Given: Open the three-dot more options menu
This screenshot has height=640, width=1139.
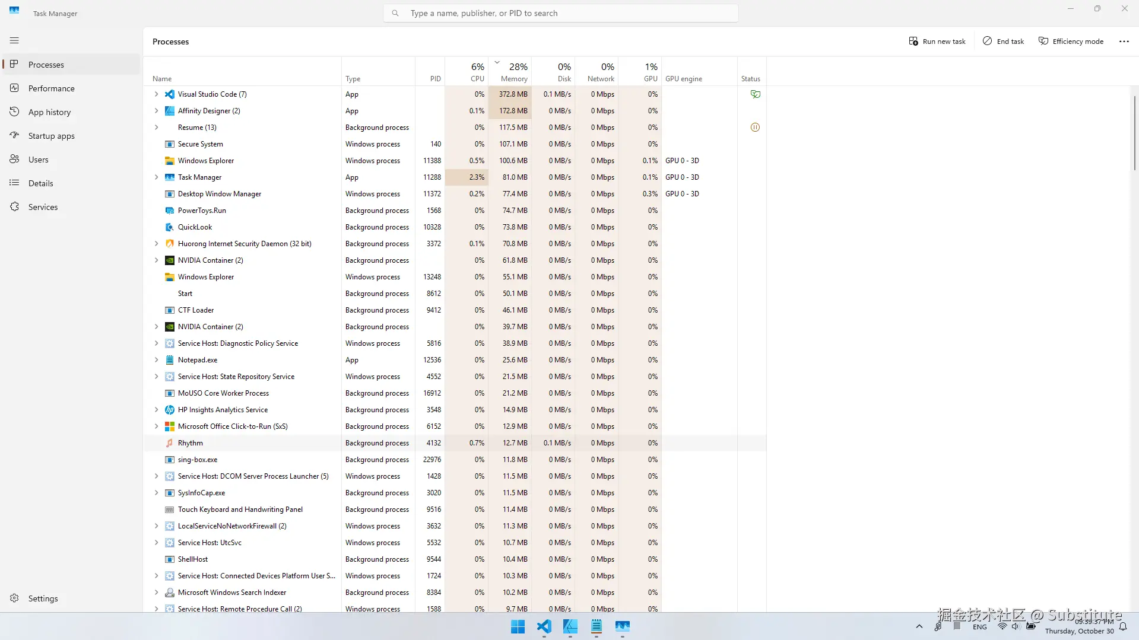Looking at the screenshot, I should [1124, 42].
